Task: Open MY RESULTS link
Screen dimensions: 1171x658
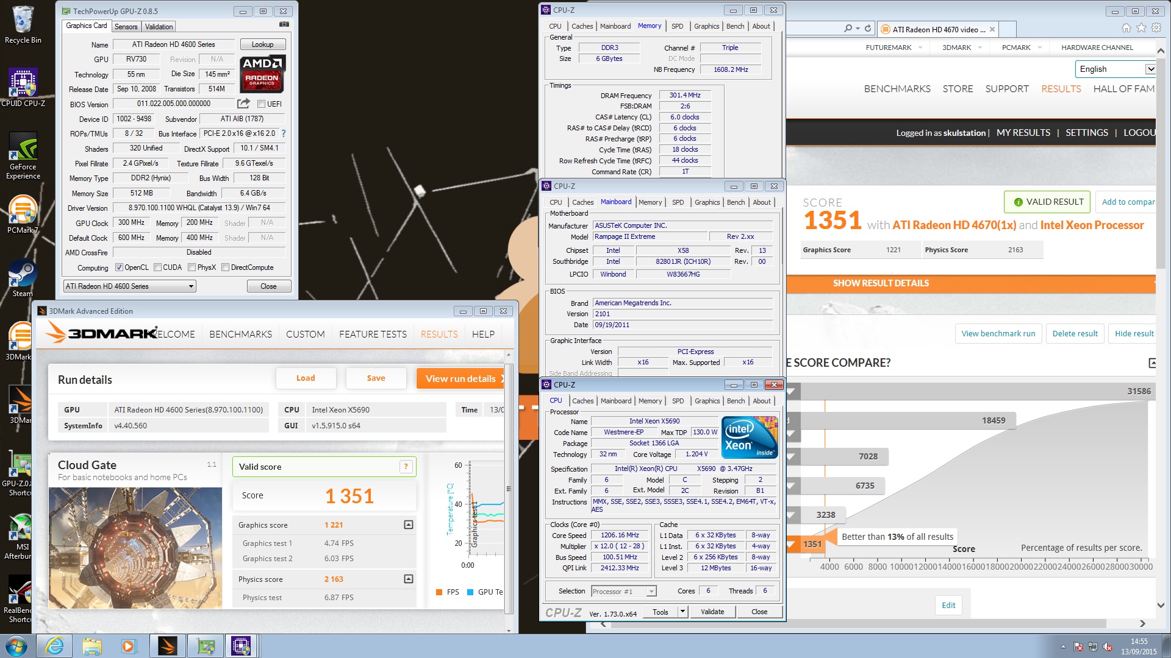Action: click(x=1023, y=133)
